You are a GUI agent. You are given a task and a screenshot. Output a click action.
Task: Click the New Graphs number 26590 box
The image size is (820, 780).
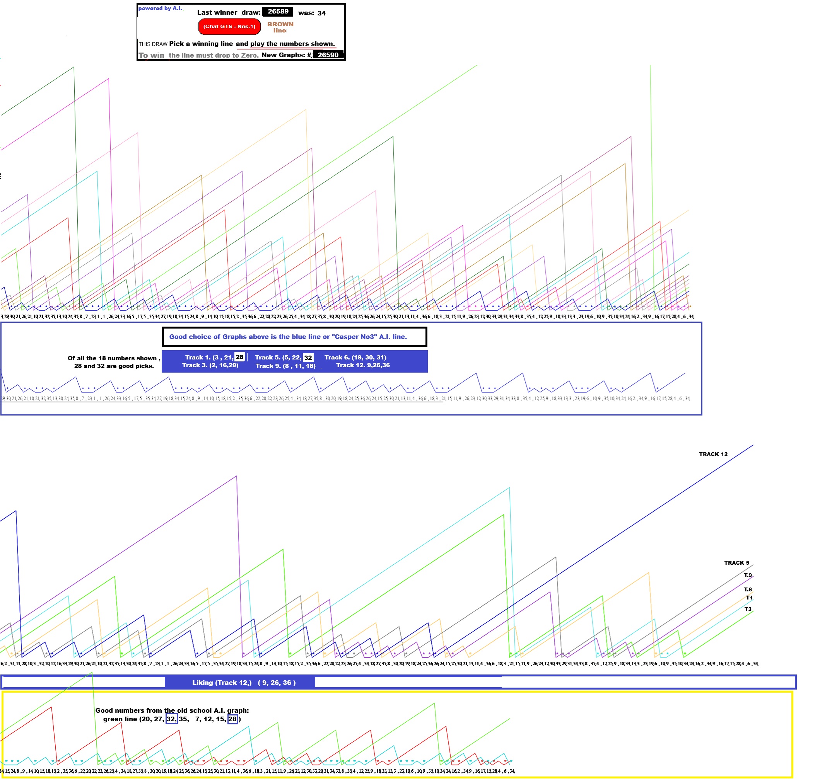tap(328, 55)
